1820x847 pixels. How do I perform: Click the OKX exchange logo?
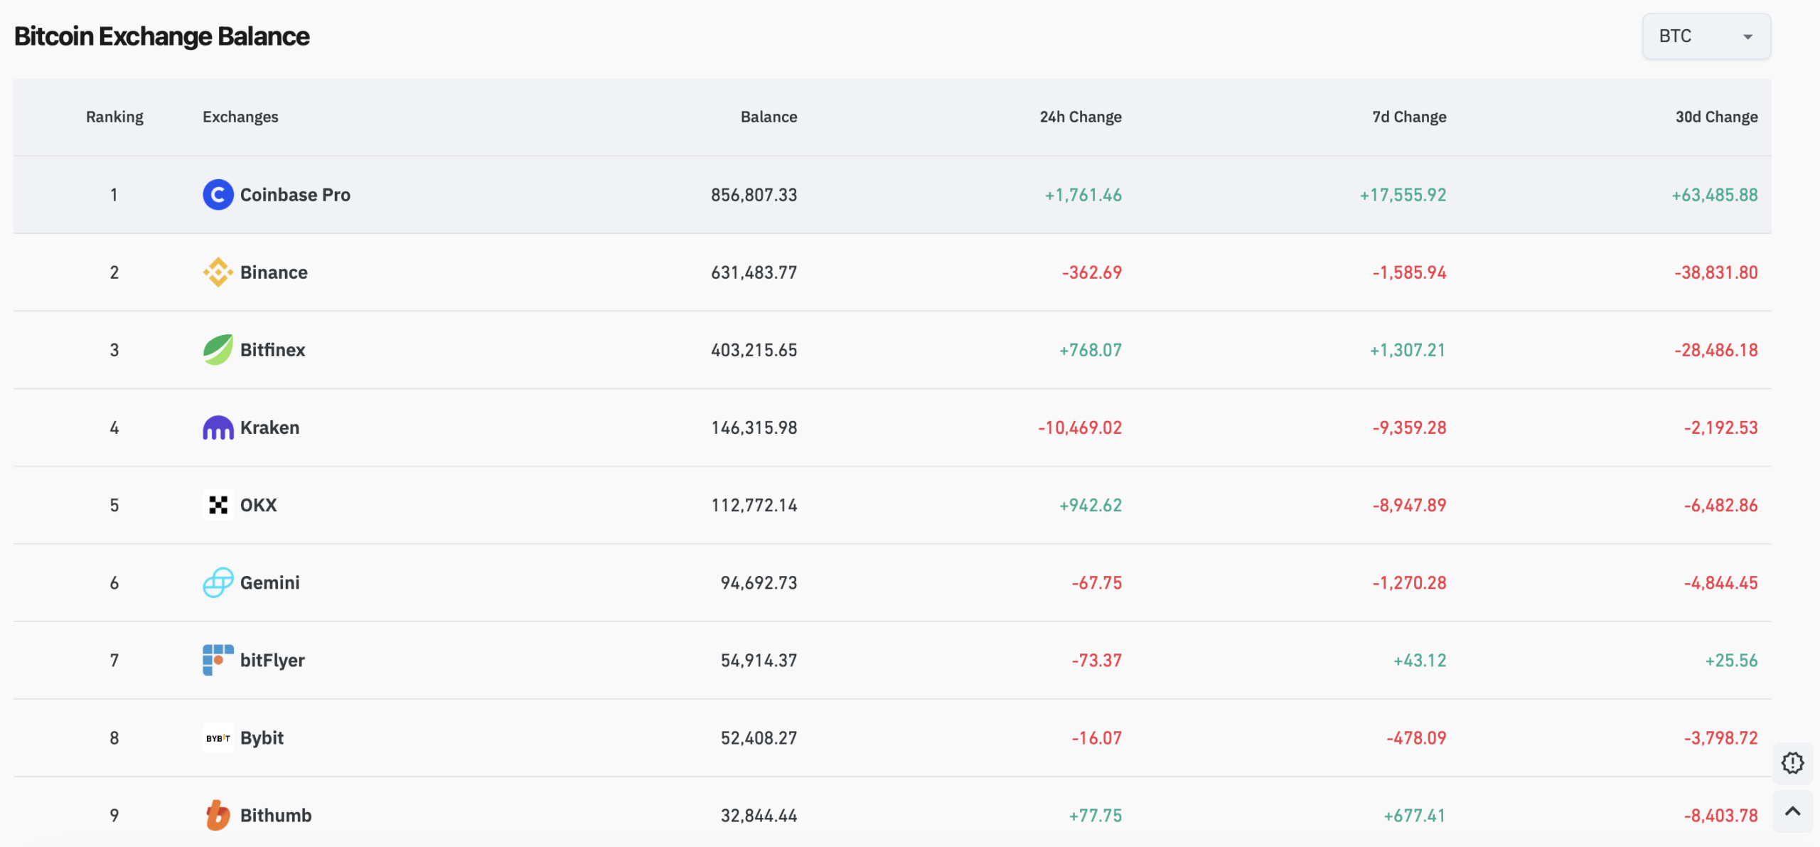[218, 504]
